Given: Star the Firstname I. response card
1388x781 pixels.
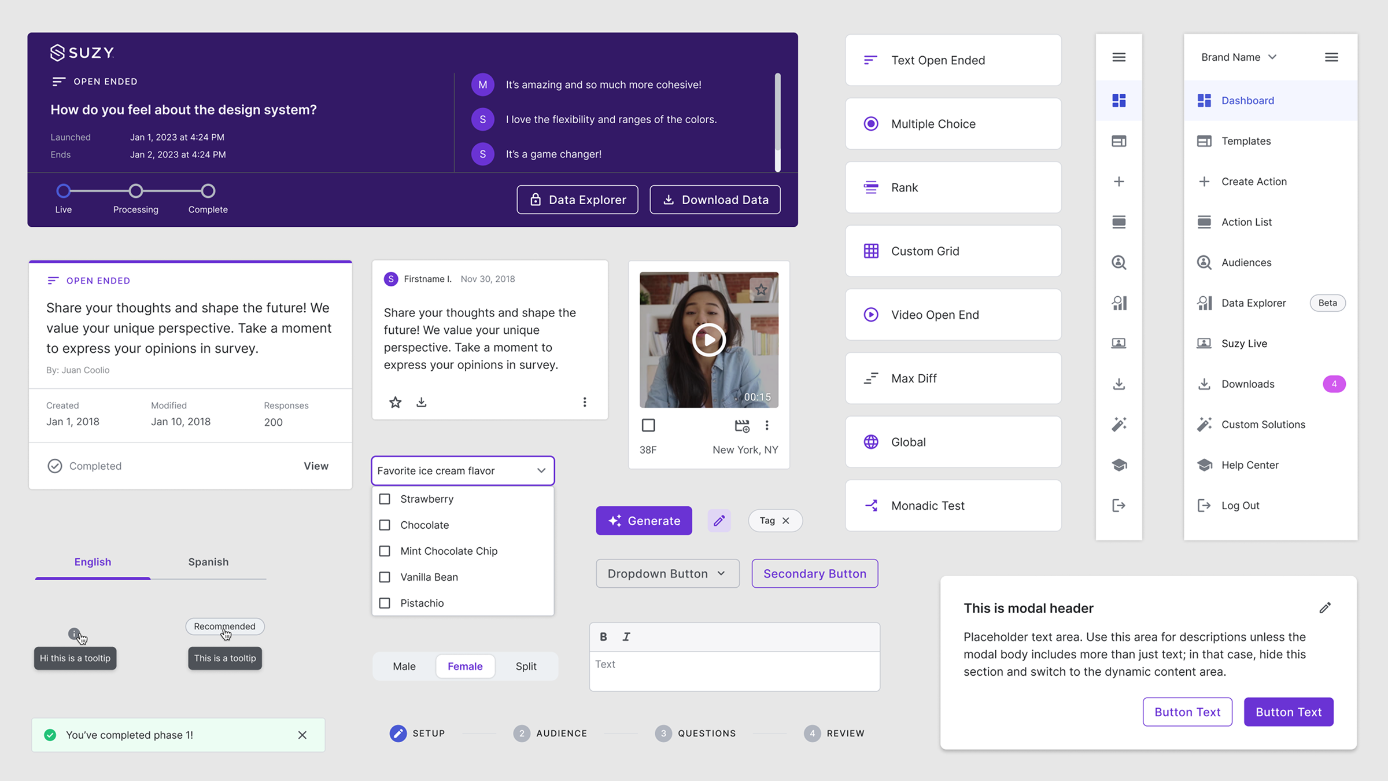Looking at the screenshot, I should [x=395, y=402].
